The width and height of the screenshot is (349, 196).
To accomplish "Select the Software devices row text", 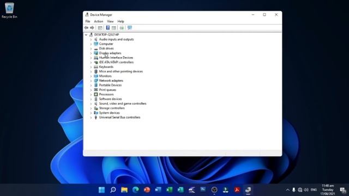I will click(110, 99).
